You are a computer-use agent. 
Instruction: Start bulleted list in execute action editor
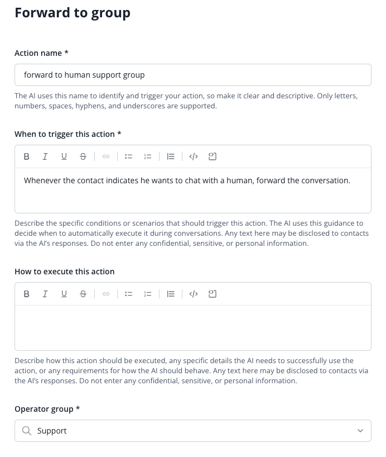click(x=129, y=294)
